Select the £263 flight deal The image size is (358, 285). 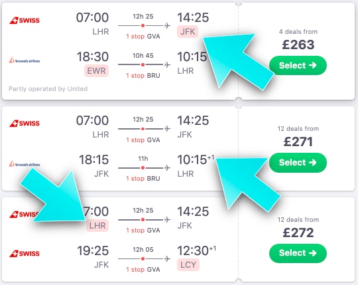coord(298,65)
